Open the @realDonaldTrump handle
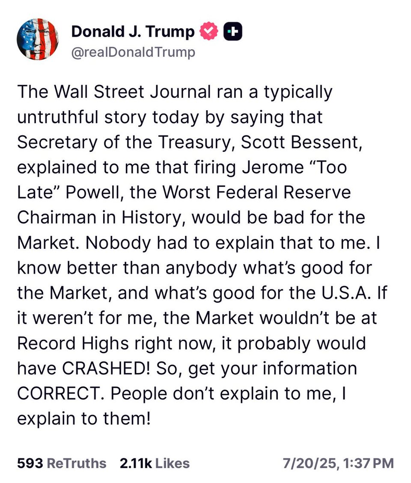The height and width of the screenshot is (483, 411). pyautogui.click(x=134, y=52)
